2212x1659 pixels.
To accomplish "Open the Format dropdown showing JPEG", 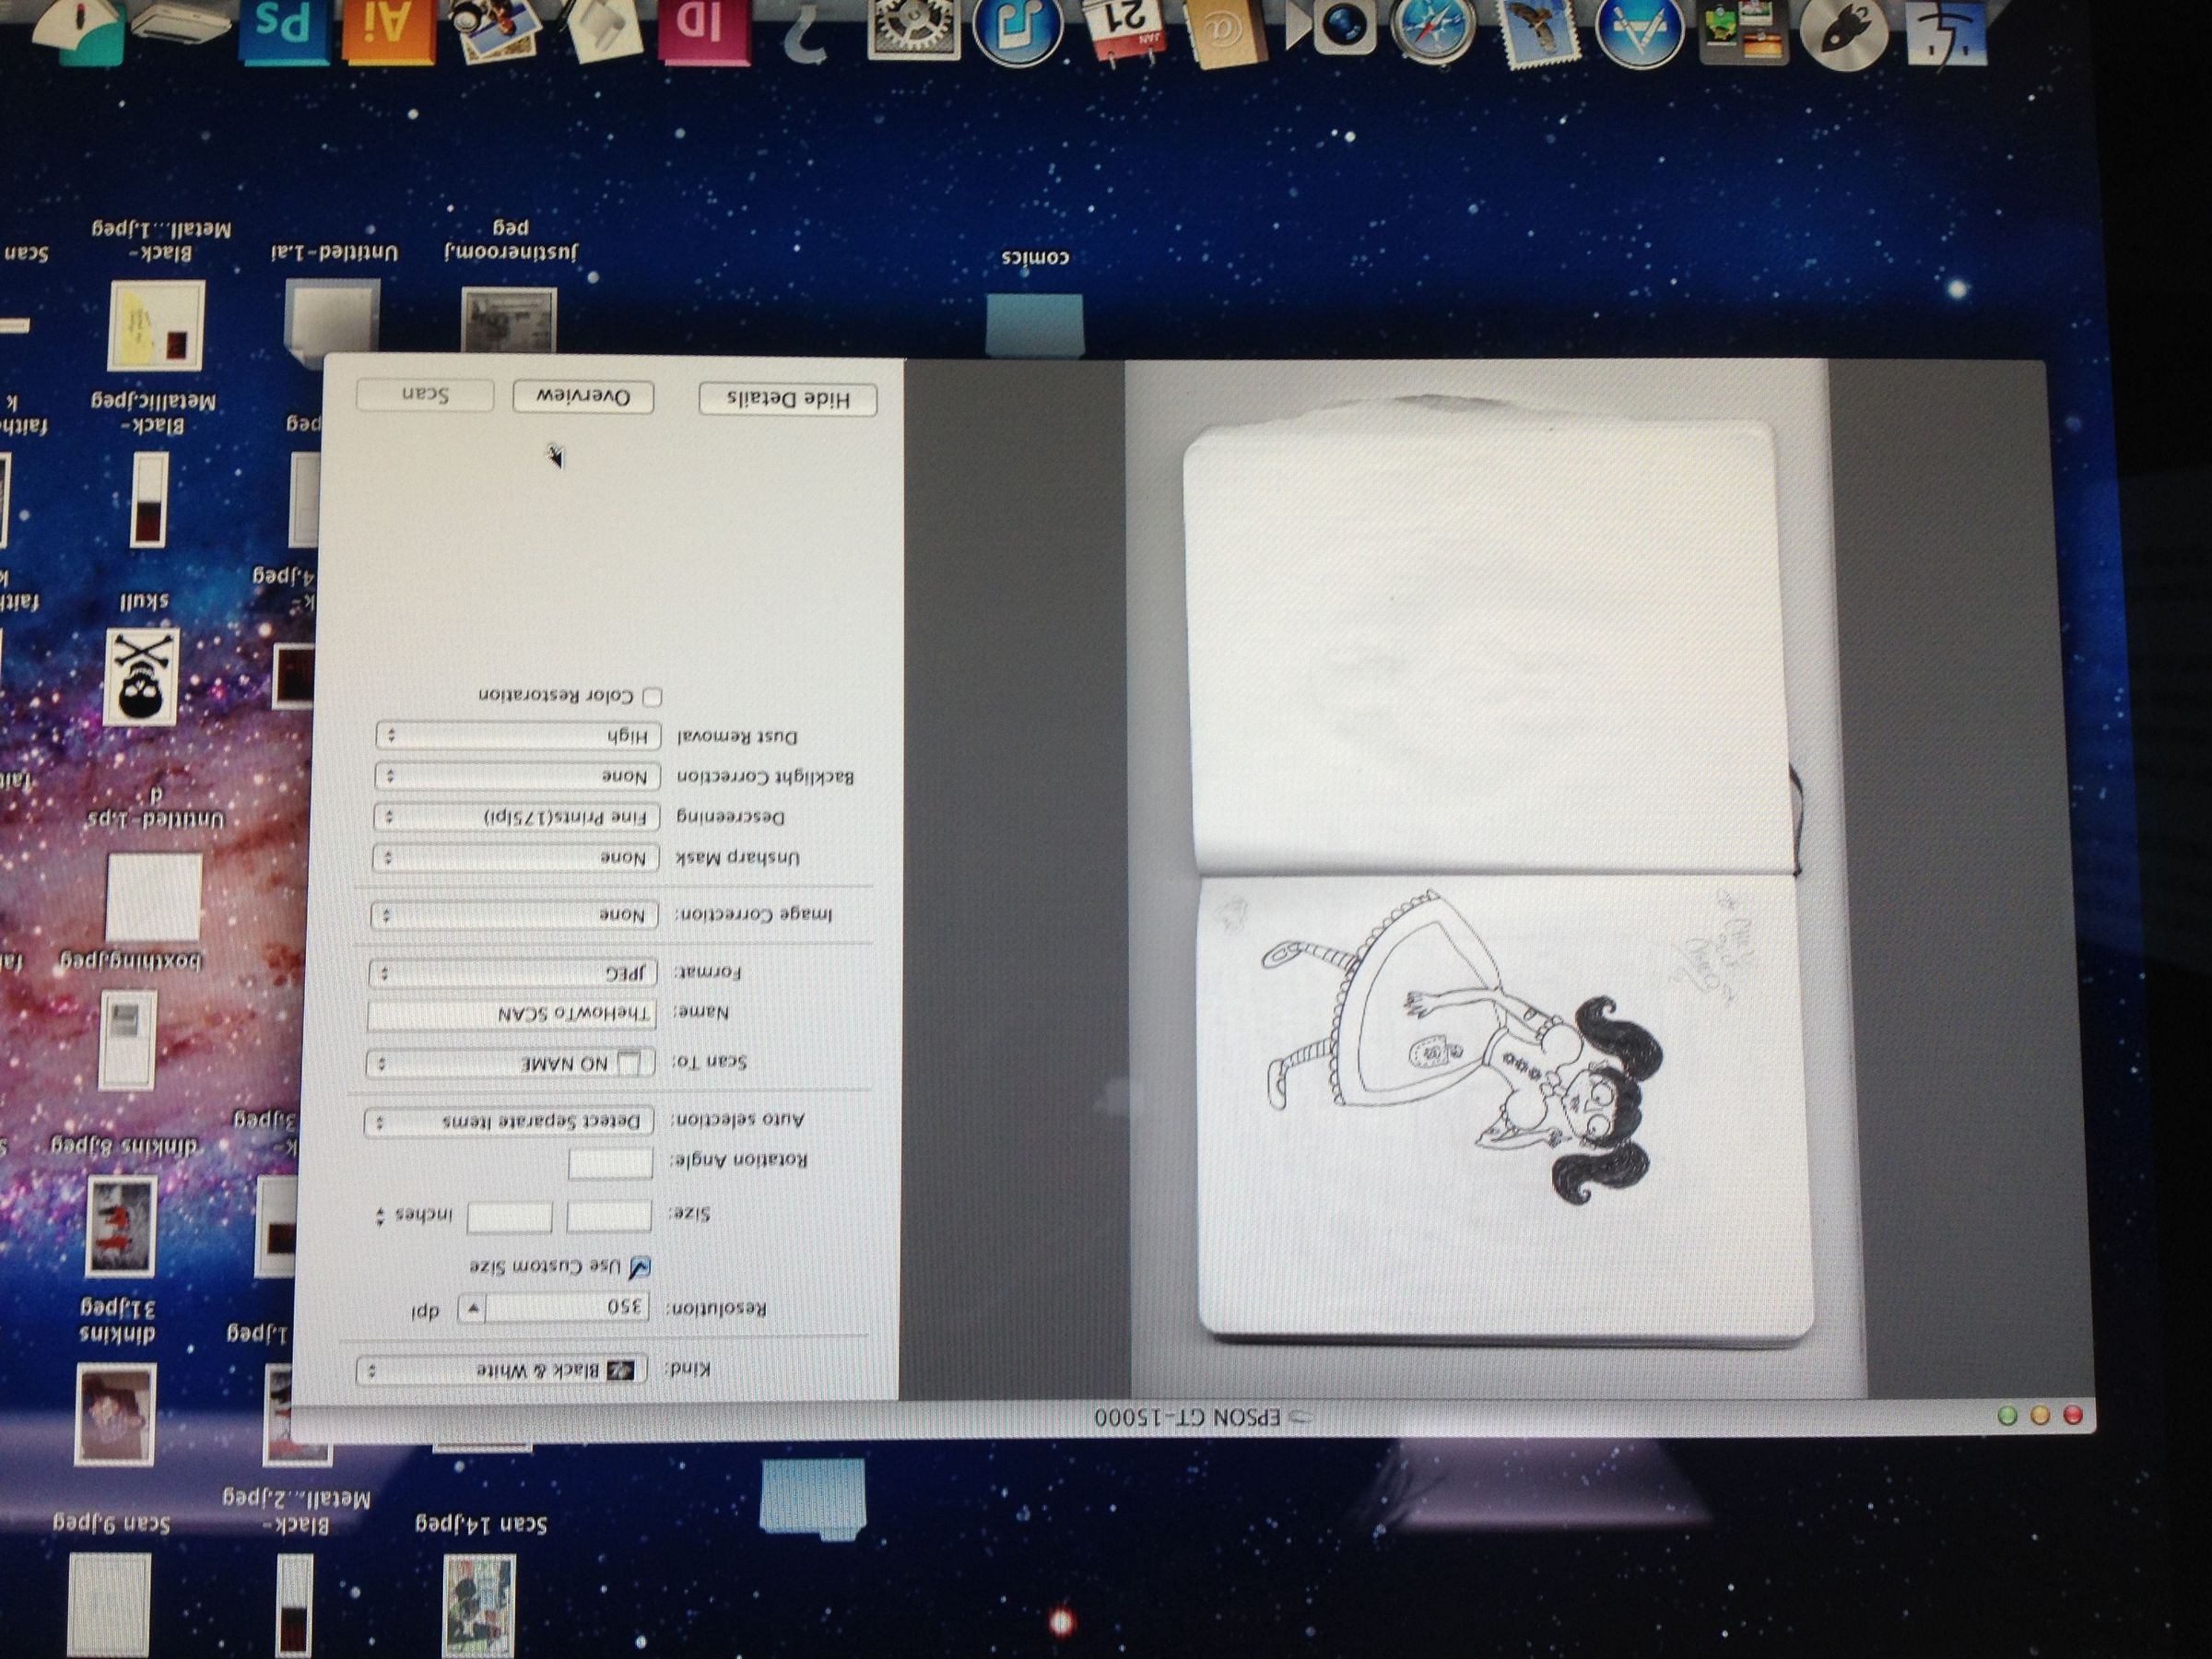I will (515, 973).
